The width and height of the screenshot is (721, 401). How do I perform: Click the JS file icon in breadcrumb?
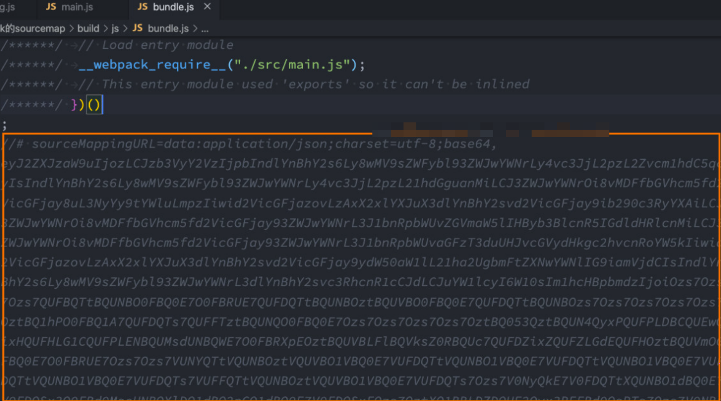[x=138, y=28]
